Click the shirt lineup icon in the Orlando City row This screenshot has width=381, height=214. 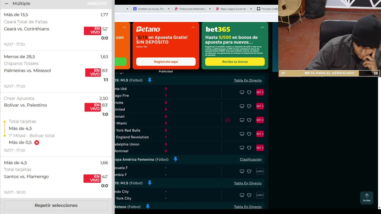click(249, 195)
